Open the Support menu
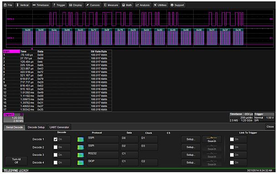277x174 pixels. 177,5
